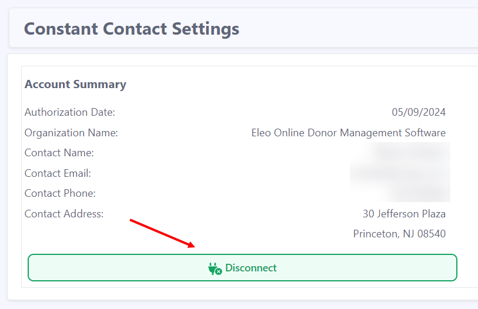Click the x badge on plug icon
This screenshot has height=309, width=478.
click(219, 271)
